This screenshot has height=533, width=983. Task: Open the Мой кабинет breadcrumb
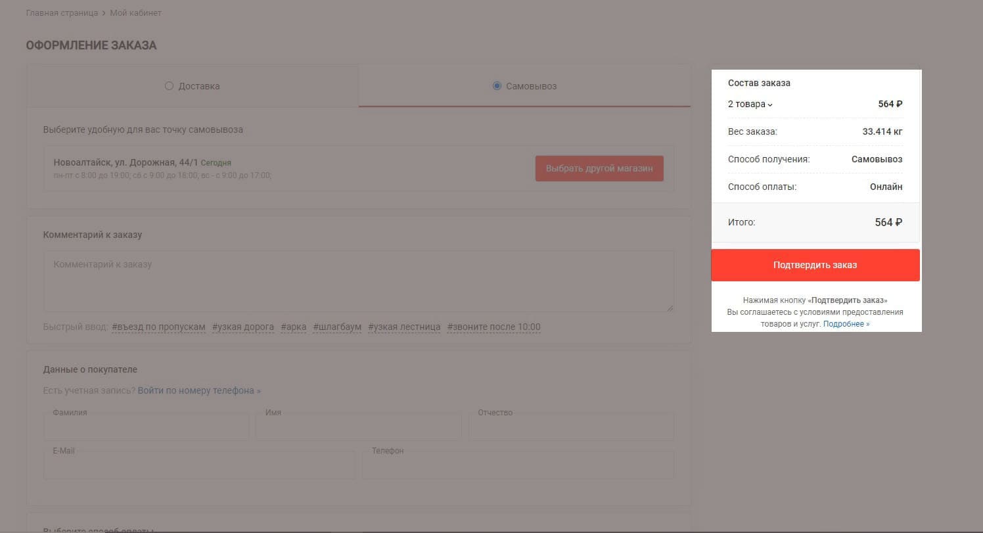(135, 13)
